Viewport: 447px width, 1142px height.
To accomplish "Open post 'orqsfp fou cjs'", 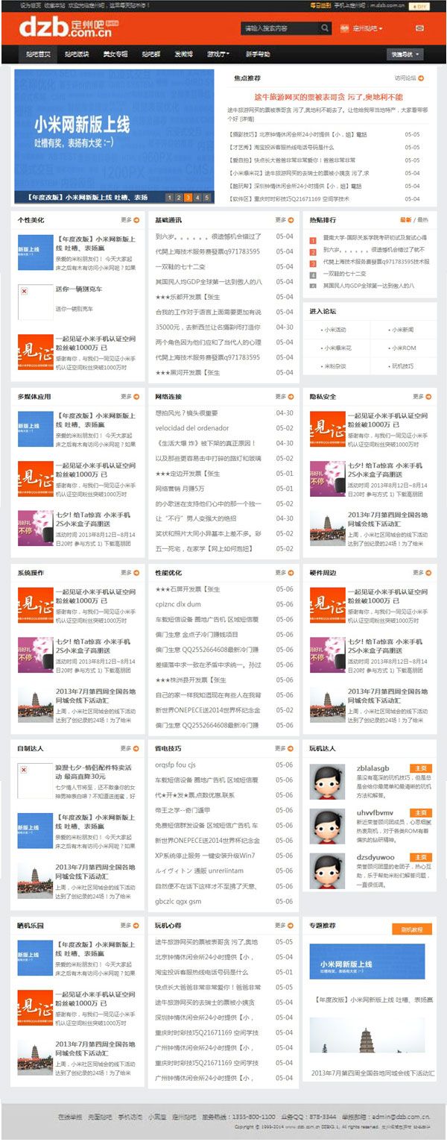I will coord(175,765).
